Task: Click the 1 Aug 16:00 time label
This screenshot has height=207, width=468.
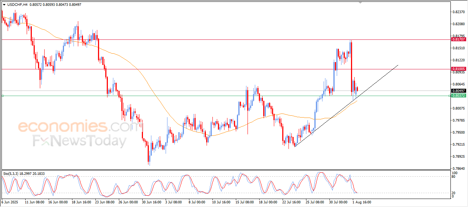Action: pyautogui.click(x=362, y=202)
